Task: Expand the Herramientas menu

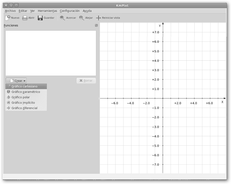Action: click(47, 11)
